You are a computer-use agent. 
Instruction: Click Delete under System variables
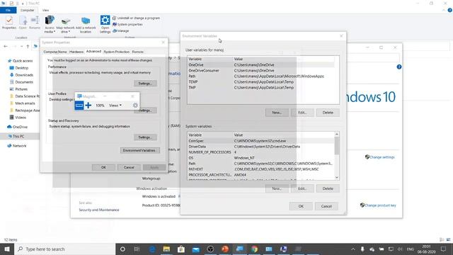click(328, 188)
